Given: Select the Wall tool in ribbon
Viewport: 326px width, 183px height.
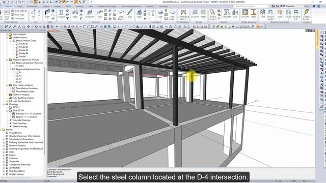Looking at the screenshot, I should tap(47, 14).
